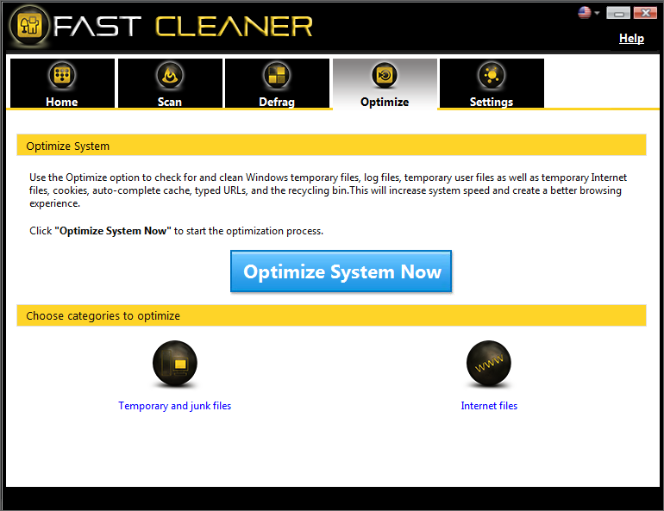Click the Settings tab gear icon
Viewport: 664px width, 511px height.
point(492,76)
